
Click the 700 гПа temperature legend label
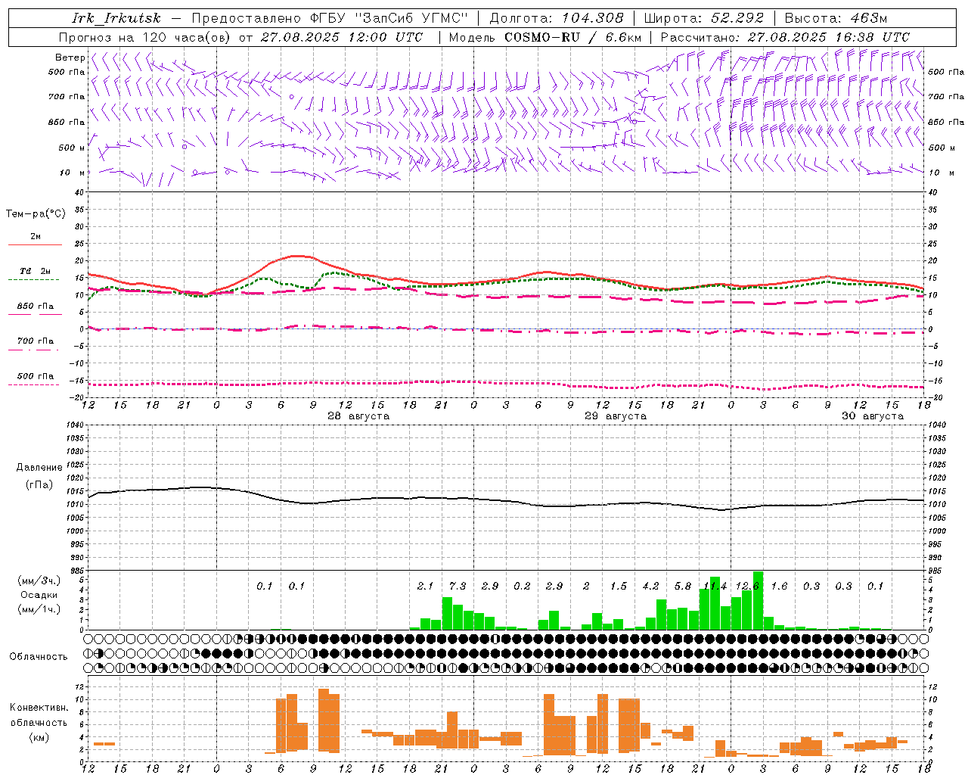(x=36, y=341)
